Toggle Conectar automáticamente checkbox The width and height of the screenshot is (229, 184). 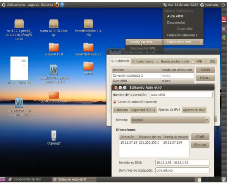115,102
